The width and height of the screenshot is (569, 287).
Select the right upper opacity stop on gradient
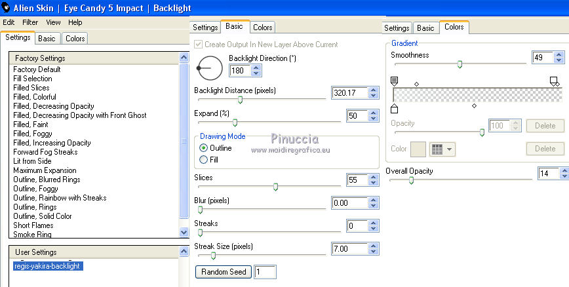point(553,81)
